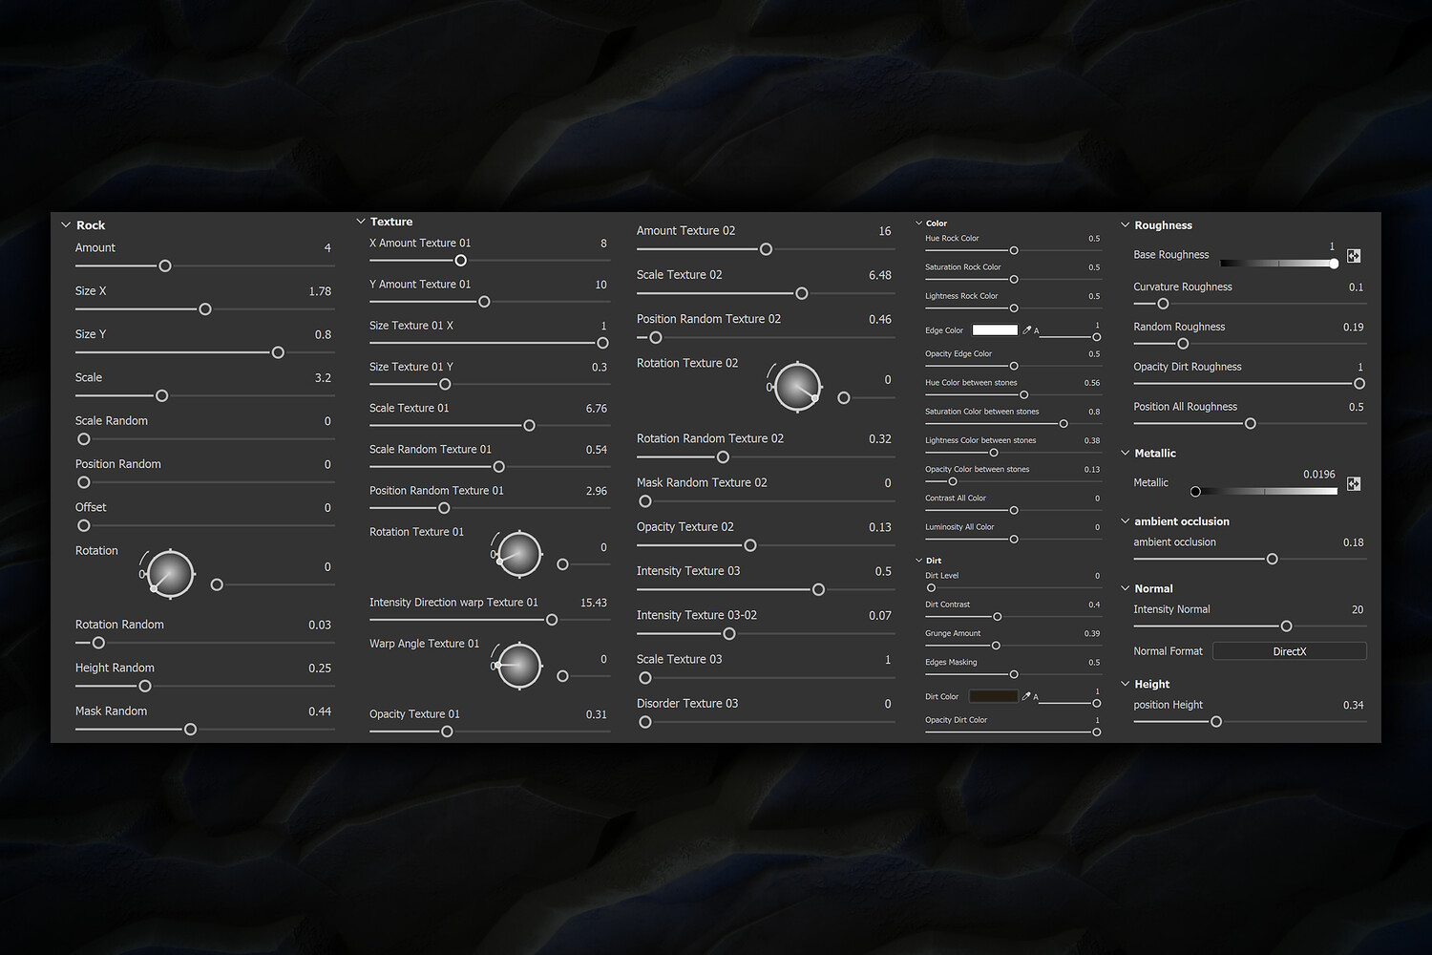Image resolution: width=1432 pixels, height=955 pixels.
Task: Click the Height Random slider handle
Action: (x=145, y=686)
